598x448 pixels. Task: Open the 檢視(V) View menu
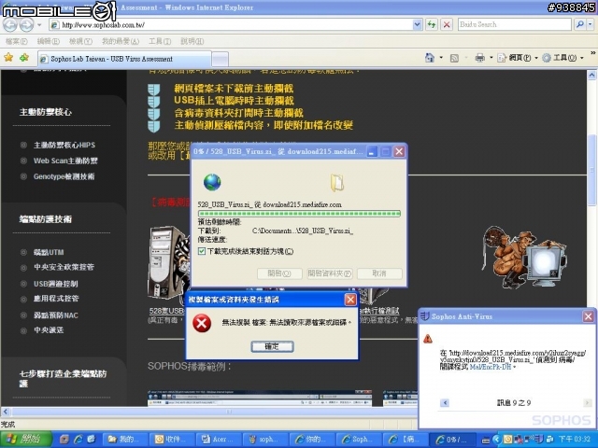tap(80, 41)
